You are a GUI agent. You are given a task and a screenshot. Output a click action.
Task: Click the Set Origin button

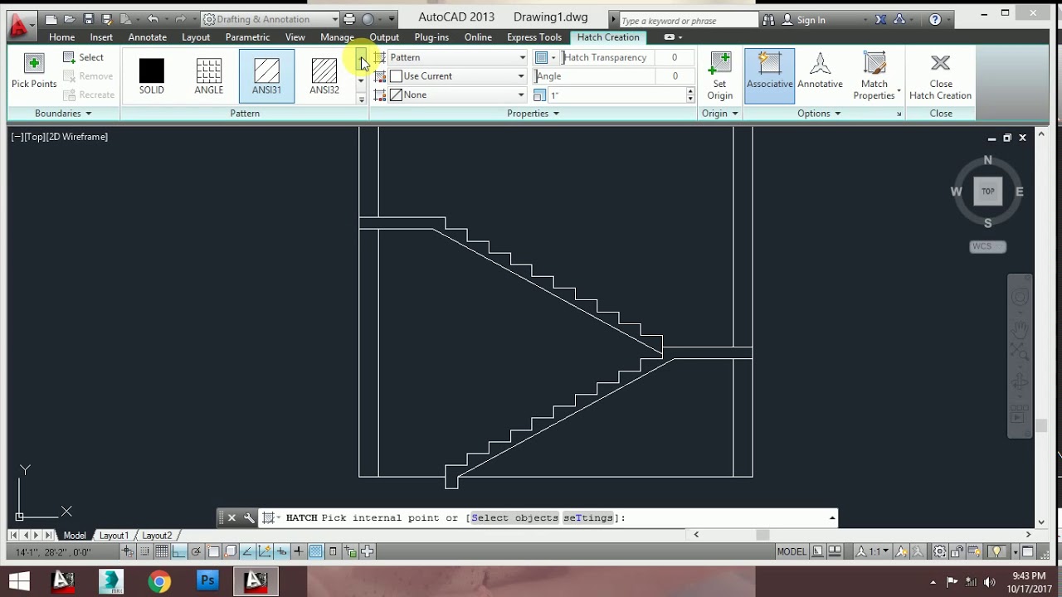pyautogui.click(x=719, y=76)
